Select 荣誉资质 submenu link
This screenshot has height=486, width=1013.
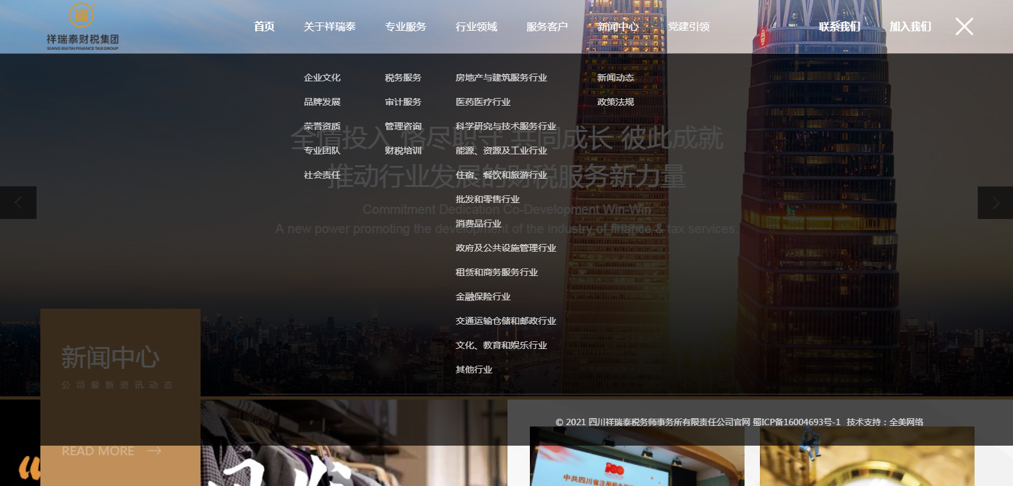322,126
